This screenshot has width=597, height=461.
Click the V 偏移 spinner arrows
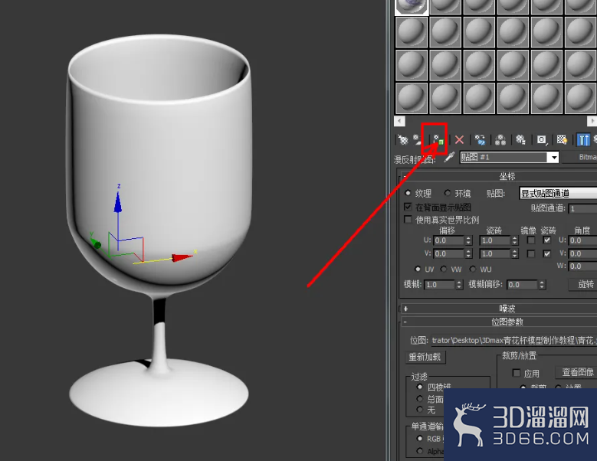pos(469,253)
